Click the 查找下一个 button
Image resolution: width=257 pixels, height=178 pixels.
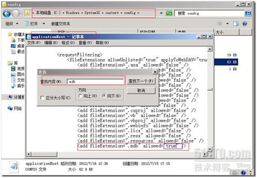click(141, 81)
